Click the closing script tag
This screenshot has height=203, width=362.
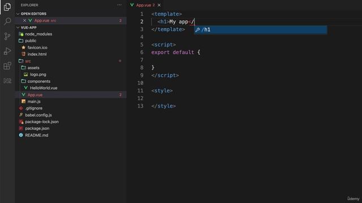[165, 76]
